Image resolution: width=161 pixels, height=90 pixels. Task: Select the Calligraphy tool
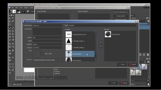point(13,21)
